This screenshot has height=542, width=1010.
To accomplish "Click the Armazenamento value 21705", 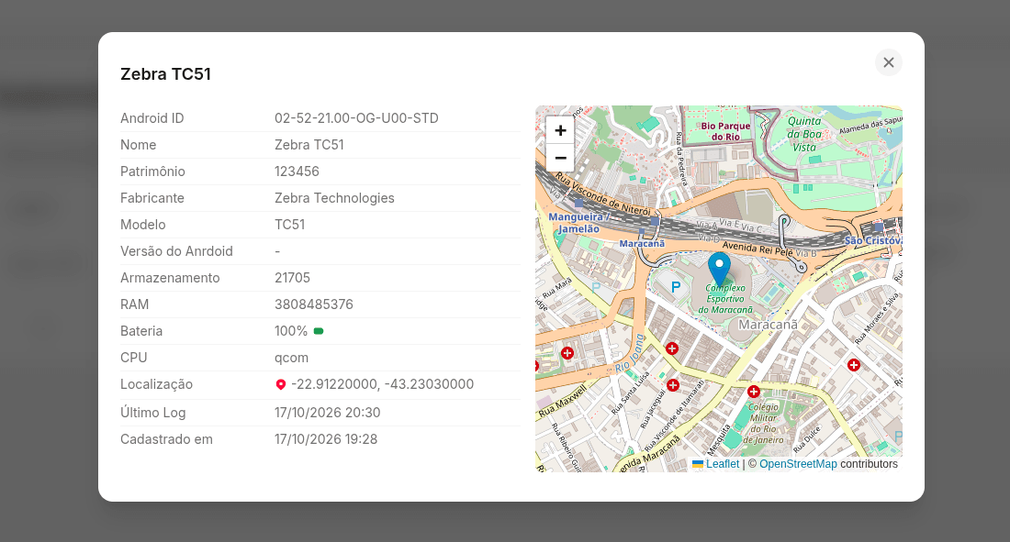I will [x=292, y=278].
